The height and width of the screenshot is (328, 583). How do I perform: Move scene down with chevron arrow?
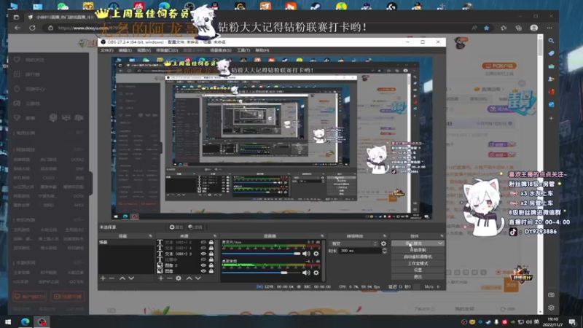point(131,278)
